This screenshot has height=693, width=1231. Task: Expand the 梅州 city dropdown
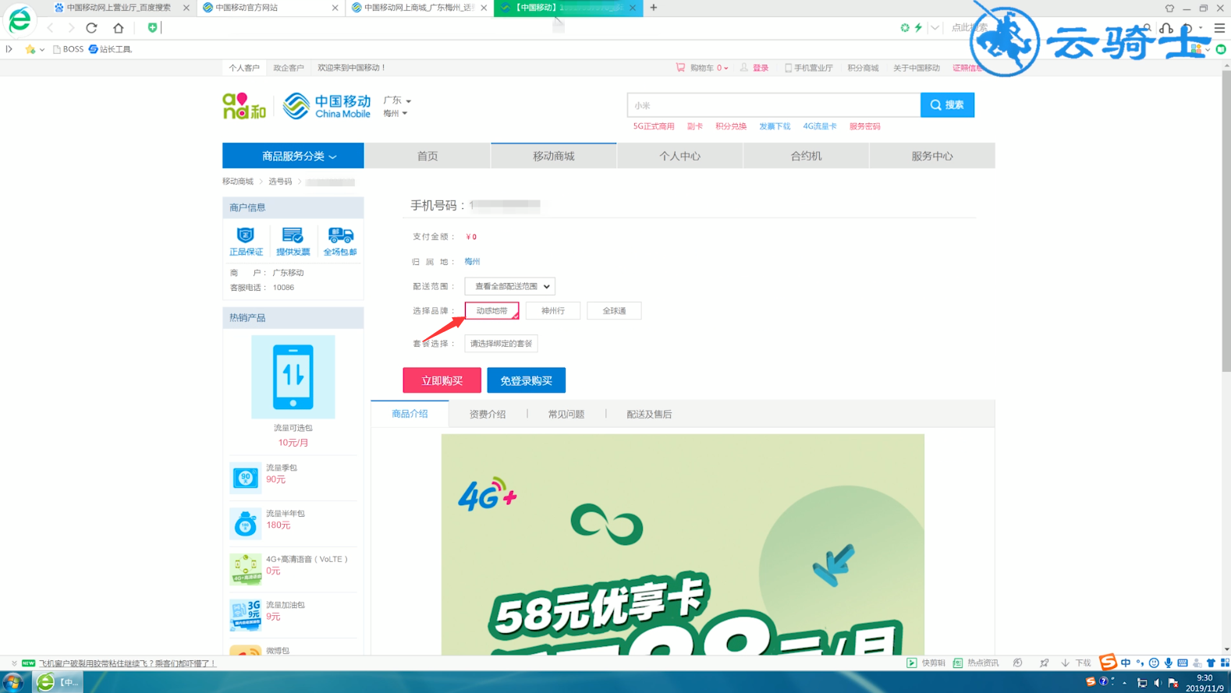[x=395, y=114]
